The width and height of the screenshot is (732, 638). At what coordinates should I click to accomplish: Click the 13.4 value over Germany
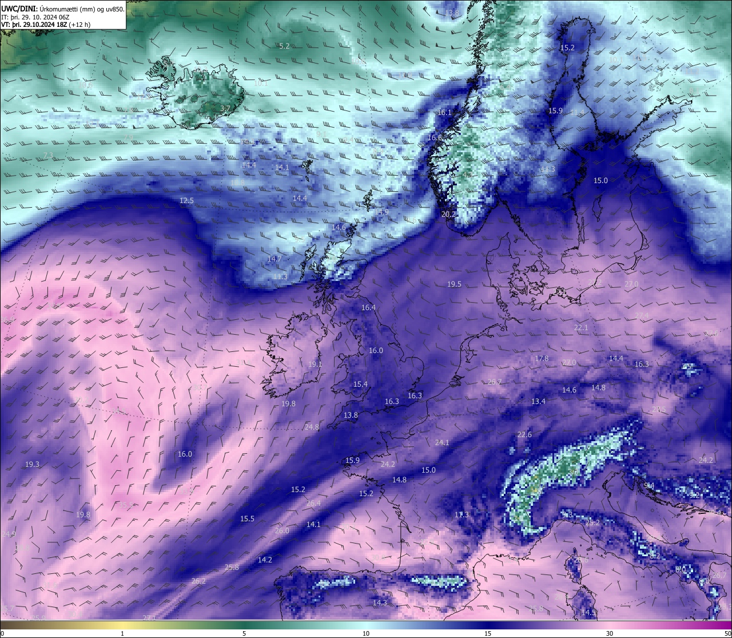coord(538,402)
